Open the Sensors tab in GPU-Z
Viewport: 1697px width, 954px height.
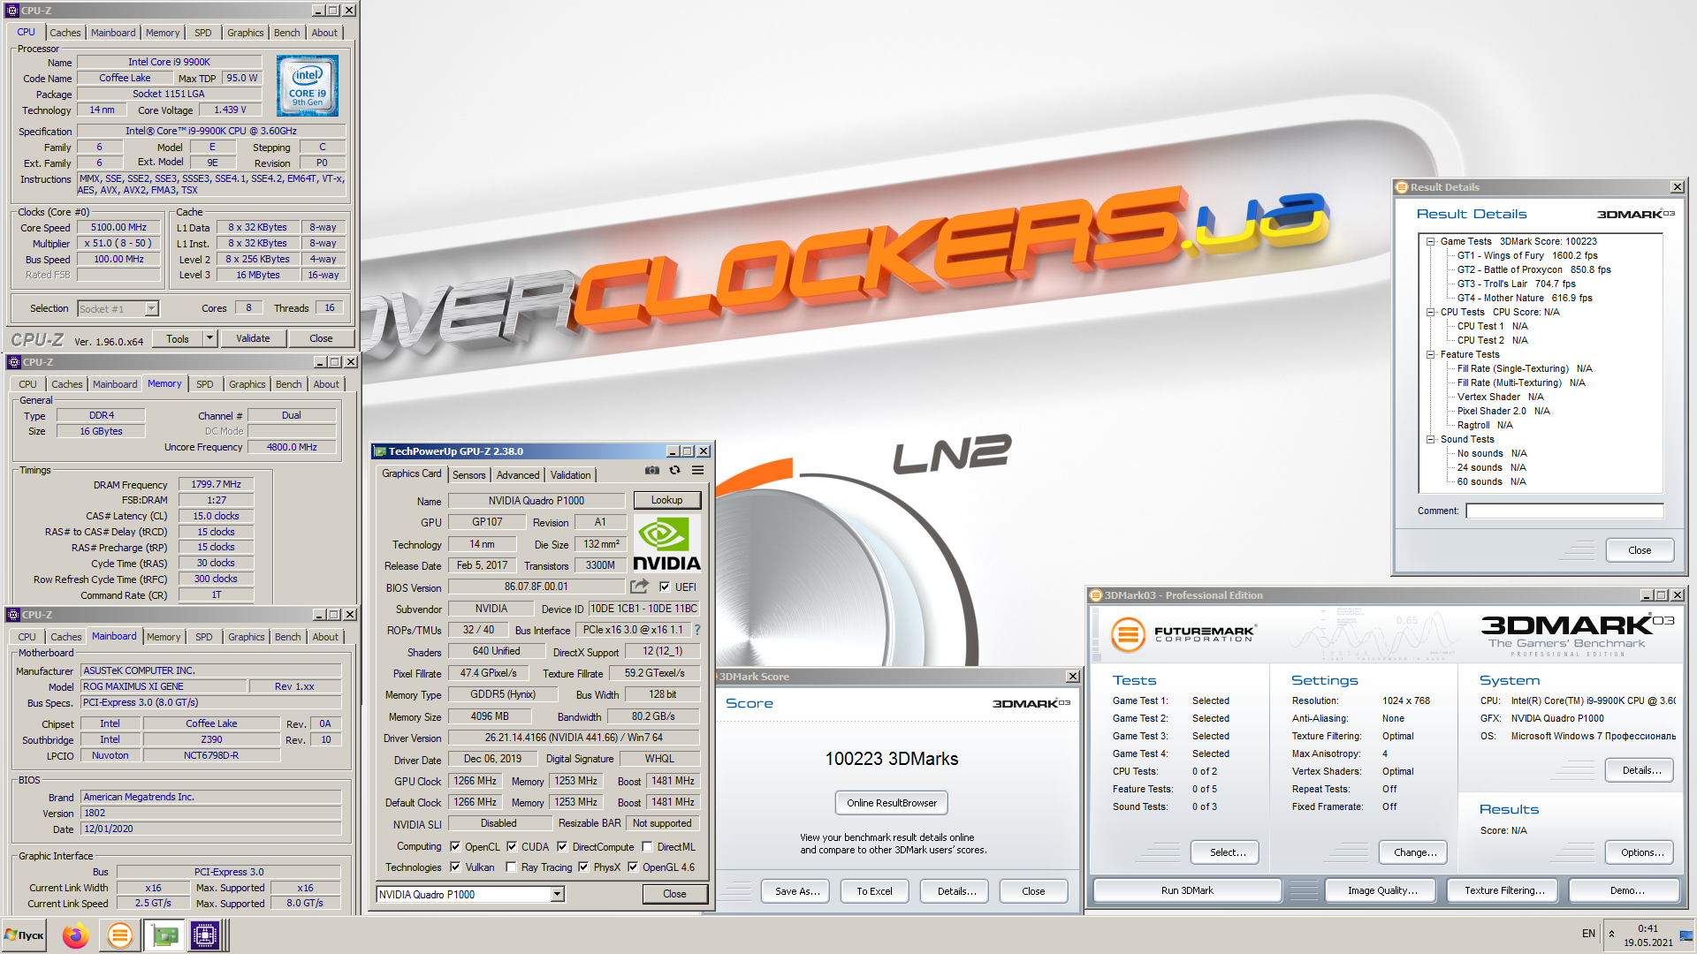click(x=468, y=475)
